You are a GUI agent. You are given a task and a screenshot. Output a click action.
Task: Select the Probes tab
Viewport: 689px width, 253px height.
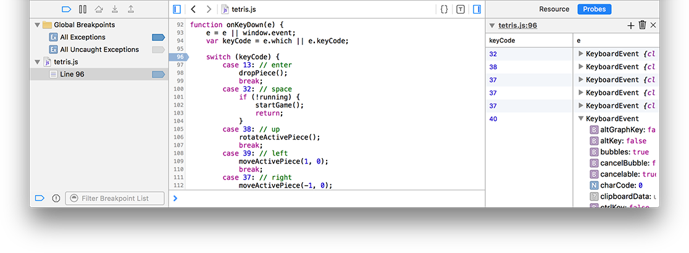(x=594, y=9)
